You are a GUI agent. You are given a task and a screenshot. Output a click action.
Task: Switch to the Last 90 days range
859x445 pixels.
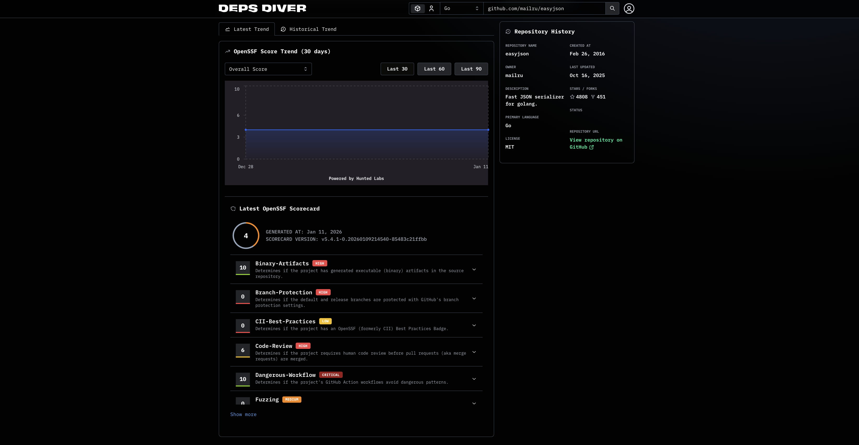click(x=471, y=69)
